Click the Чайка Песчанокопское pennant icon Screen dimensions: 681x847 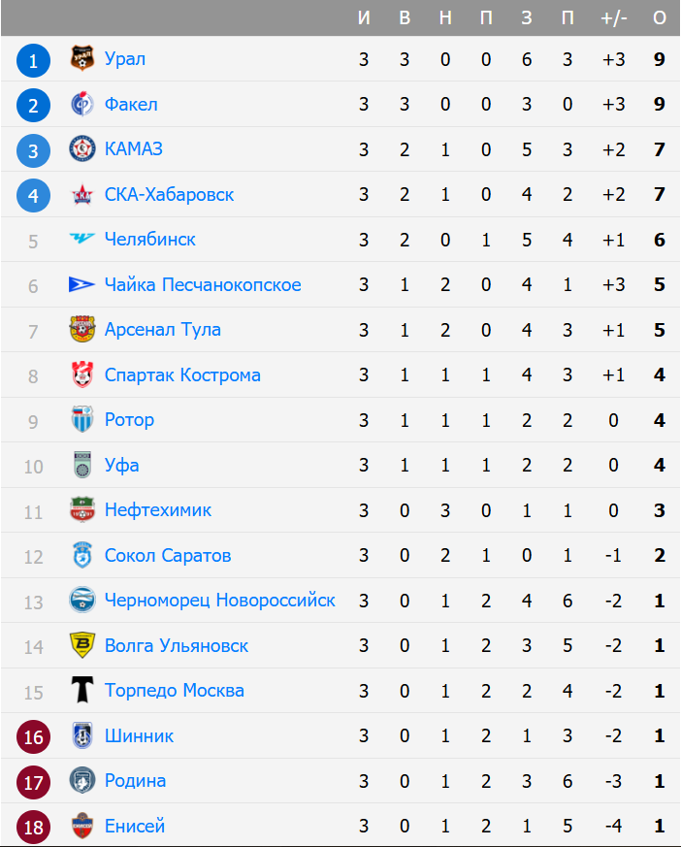pos(82,285)
